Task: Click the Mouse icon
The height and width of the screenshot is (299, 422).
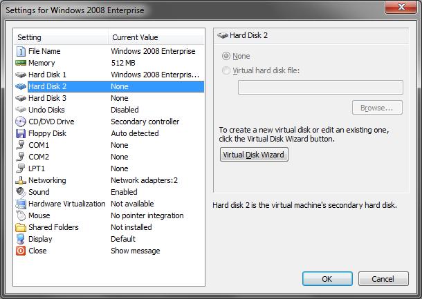Action: tap(21, 215)
